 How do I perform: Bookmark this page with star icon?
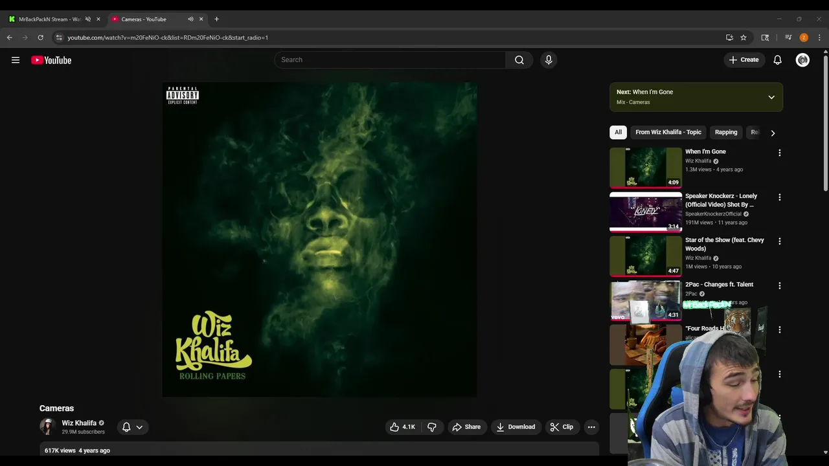pos(744,38)
